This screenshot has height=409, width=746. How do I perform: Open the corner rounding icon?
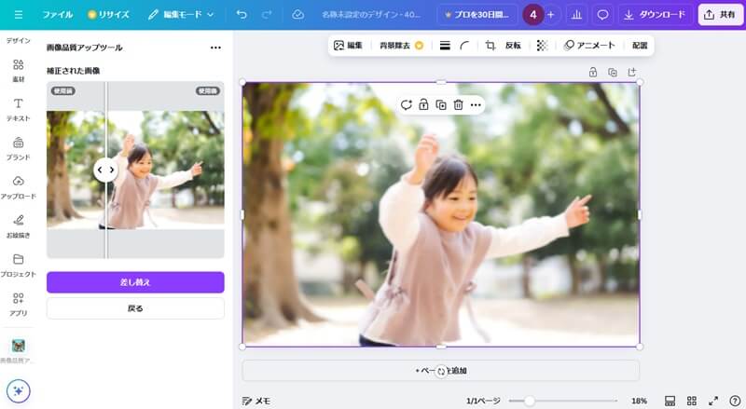tap(464, 46)
